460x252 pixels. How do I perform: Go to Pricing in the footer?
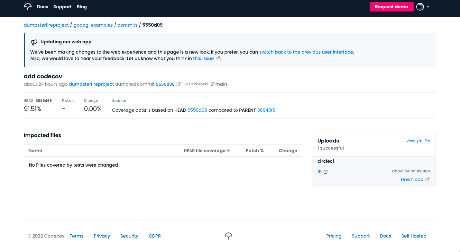click(334, 236)
